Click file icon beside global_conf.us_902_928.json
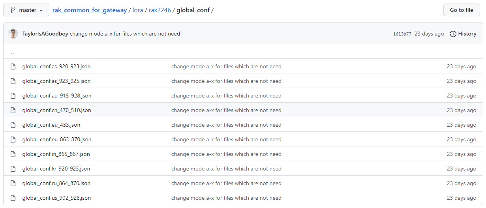The width and height of the screenshot is (486, 208). coord(13,198)
